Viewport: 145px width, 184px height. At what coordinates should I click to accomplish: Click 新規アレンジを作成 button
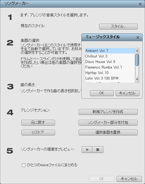coord(108,112)
